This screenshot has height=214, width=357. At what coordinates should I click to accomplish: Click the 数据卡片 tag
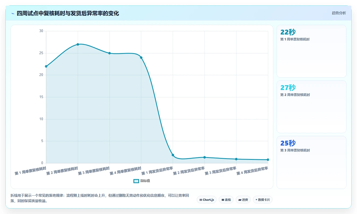[x=263, y=200]
